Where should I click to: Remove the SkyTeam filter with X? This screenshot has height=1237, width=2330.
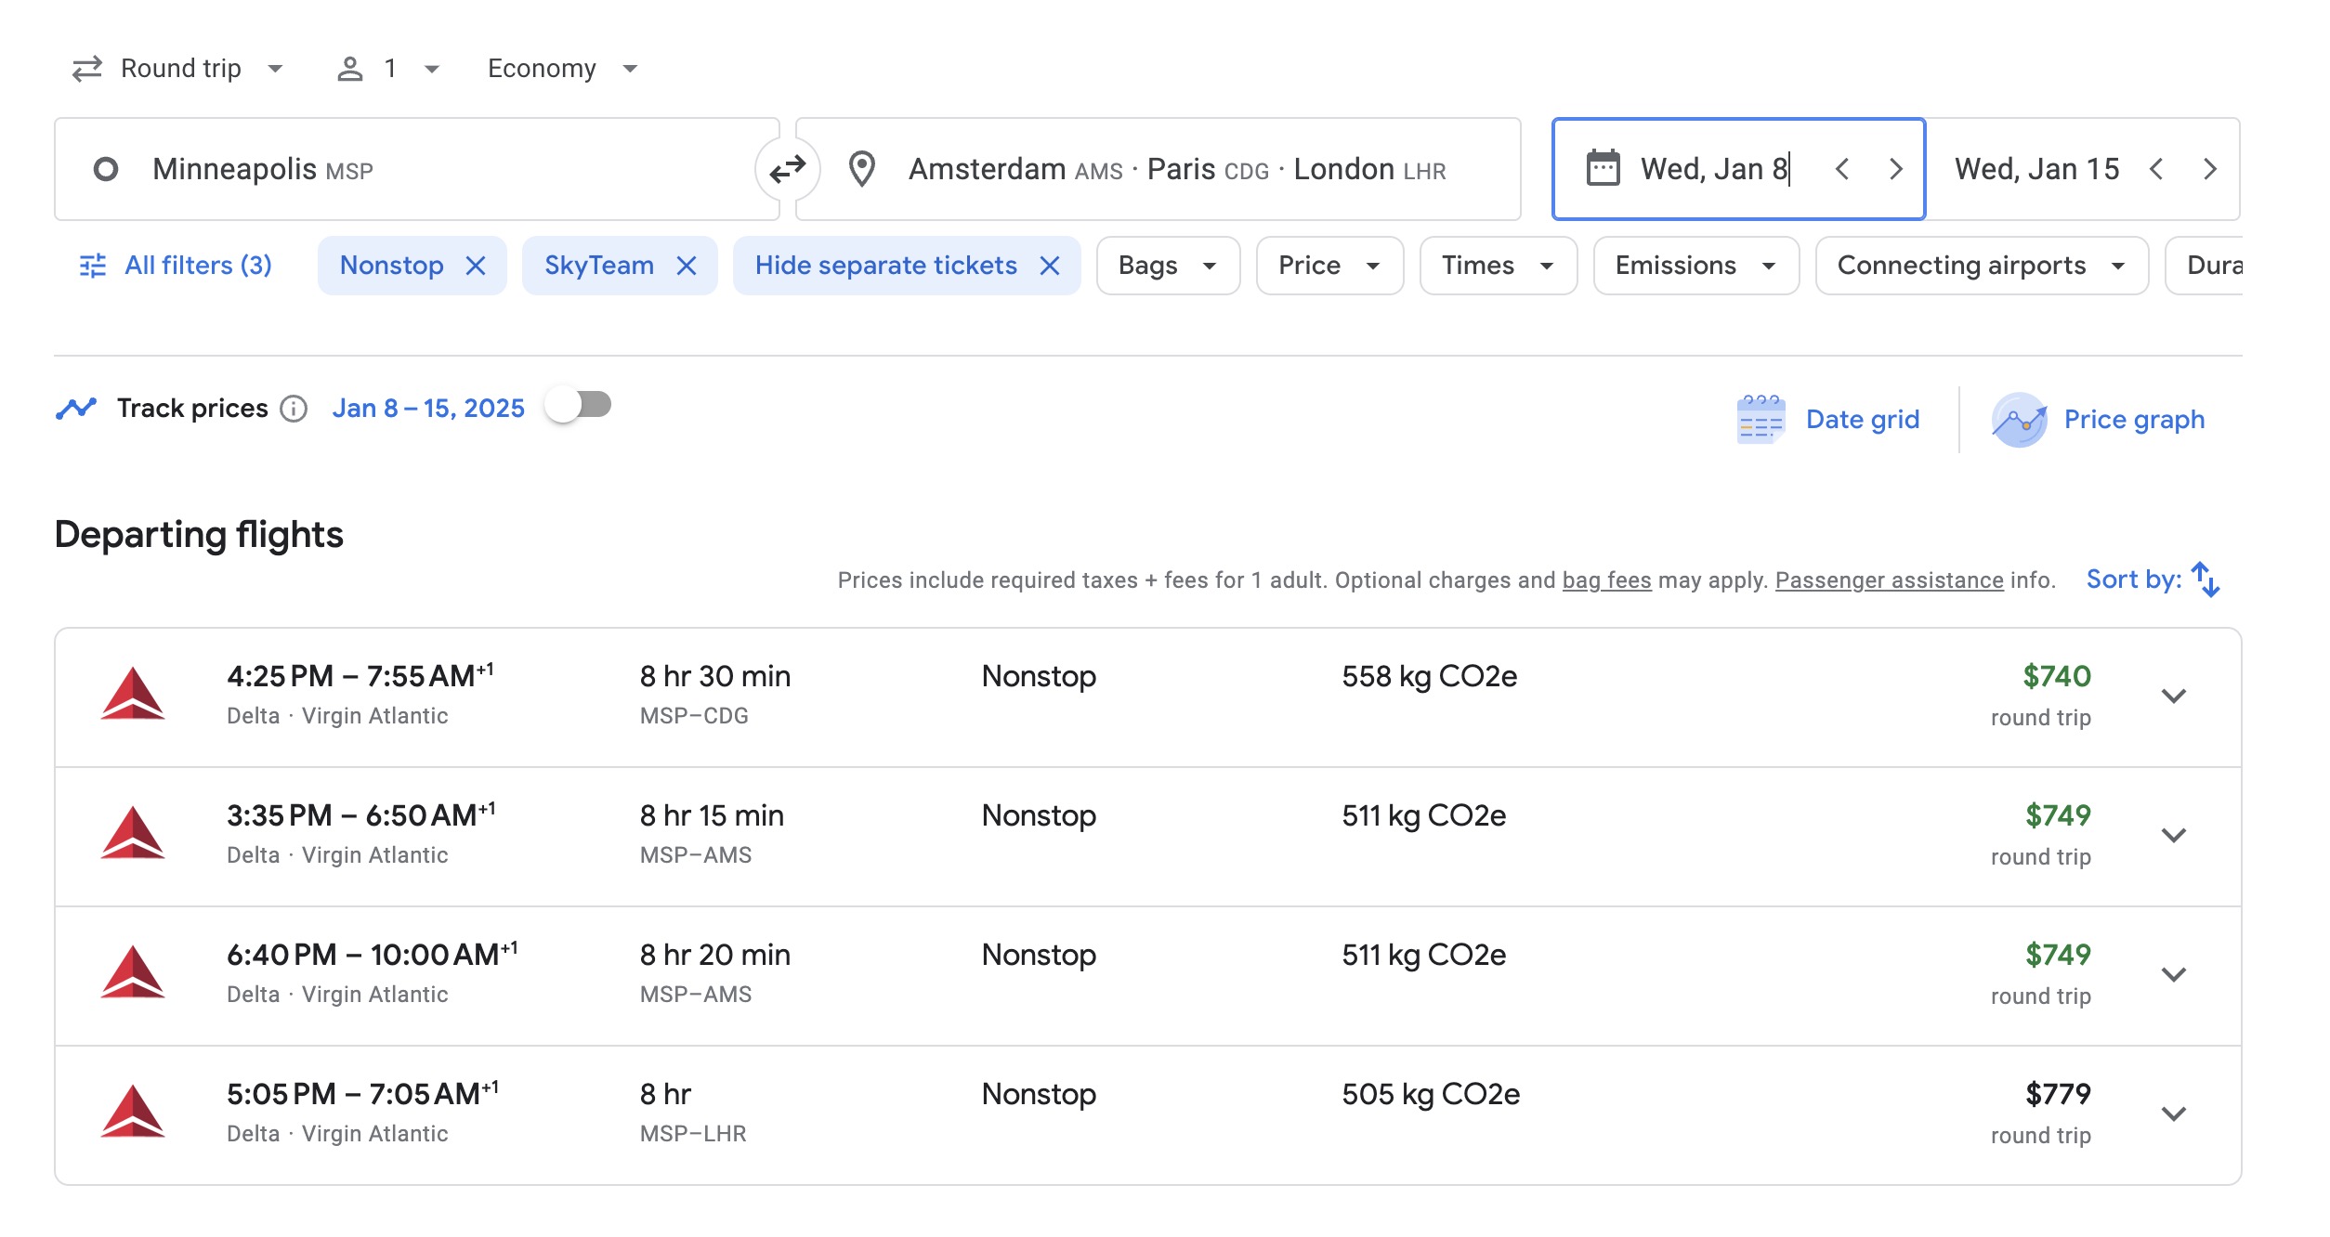[687, 266]
